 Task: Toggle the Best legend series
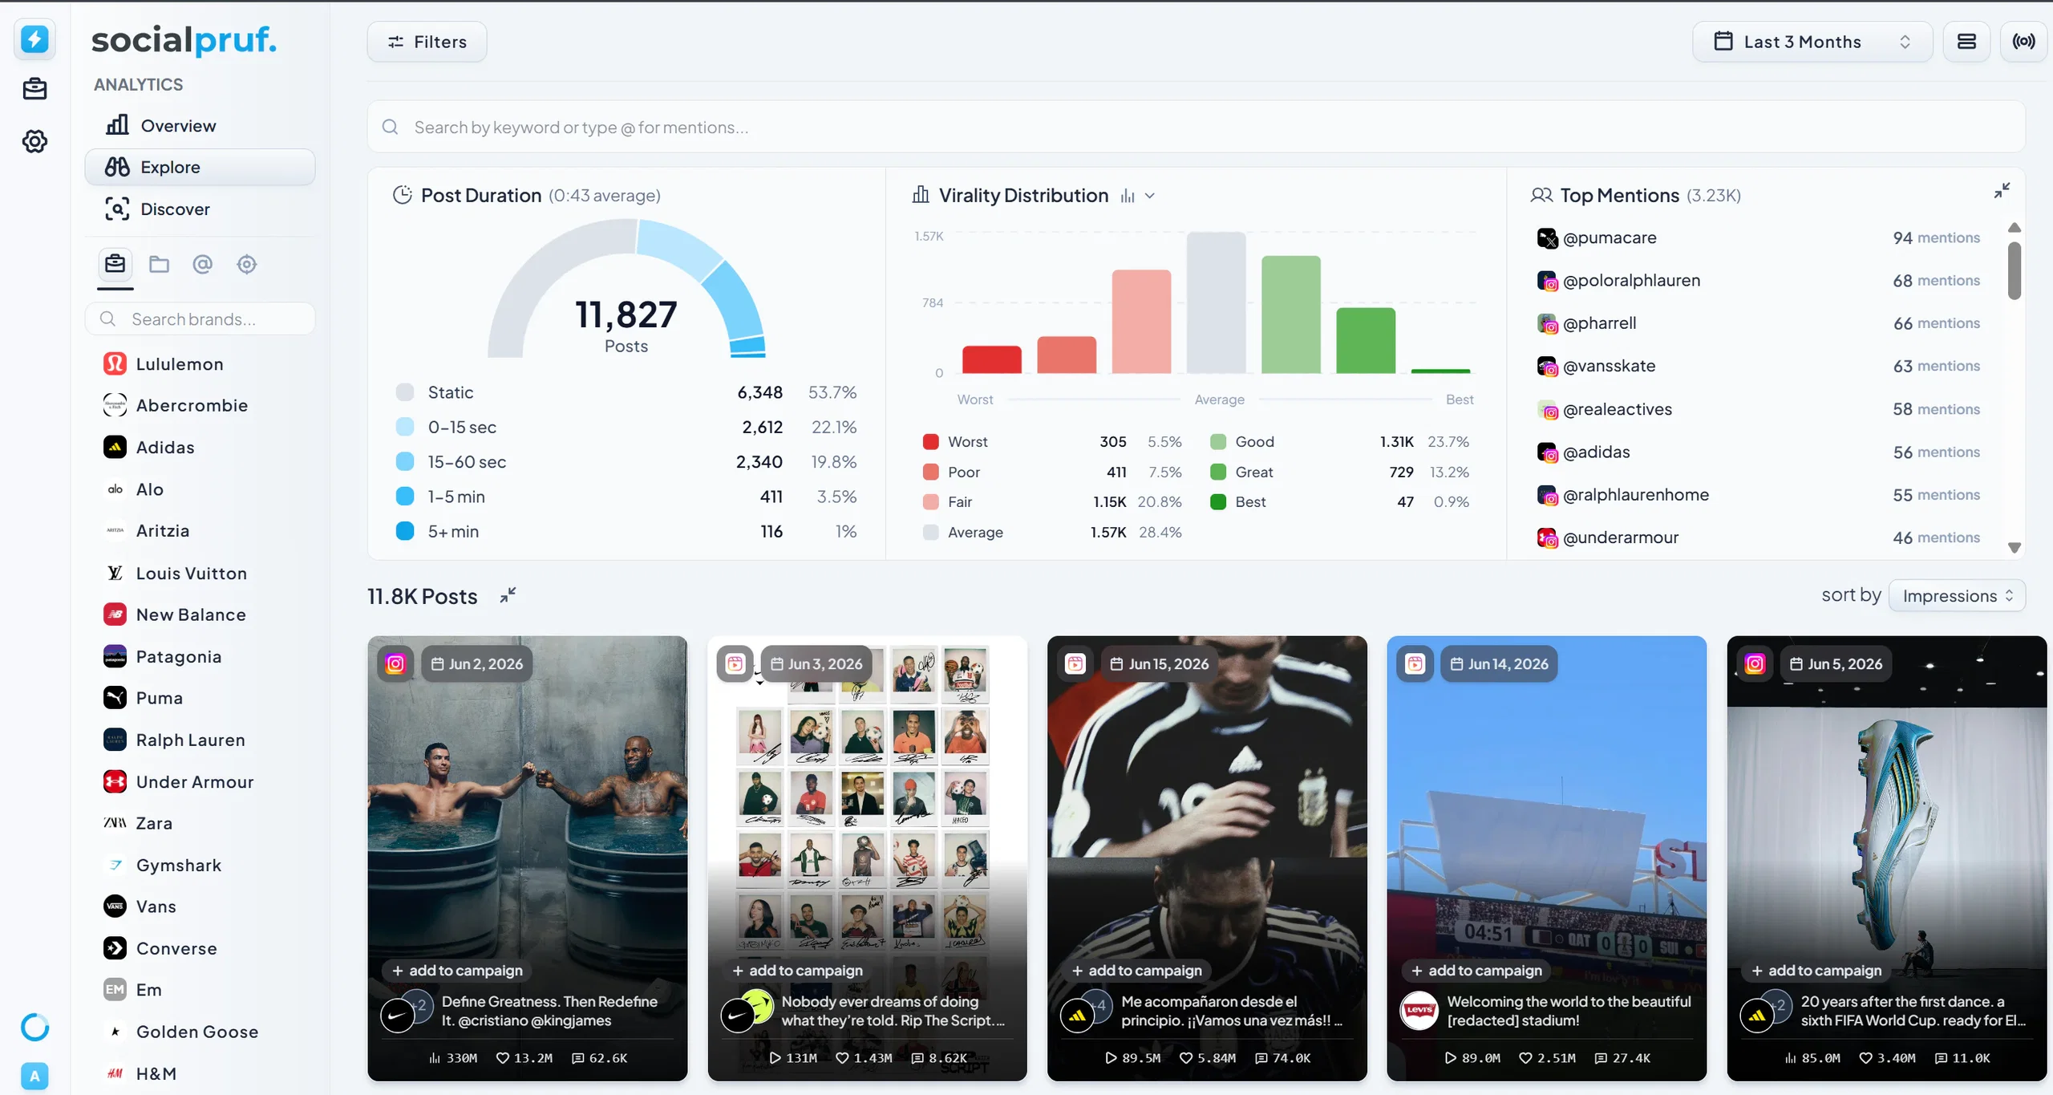pyautogui.click(x=1238, y=502)
